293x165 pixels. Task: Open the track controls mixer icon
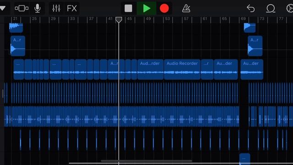pyautogui.click(x=56, y=8)
